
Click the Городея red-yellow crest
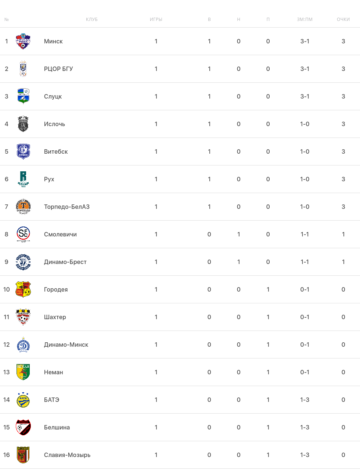(23, 289)
